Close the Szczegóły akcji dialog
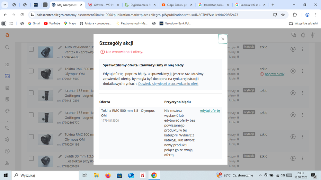The height and width of the screenshot is (180, 321). pos(223,39)
